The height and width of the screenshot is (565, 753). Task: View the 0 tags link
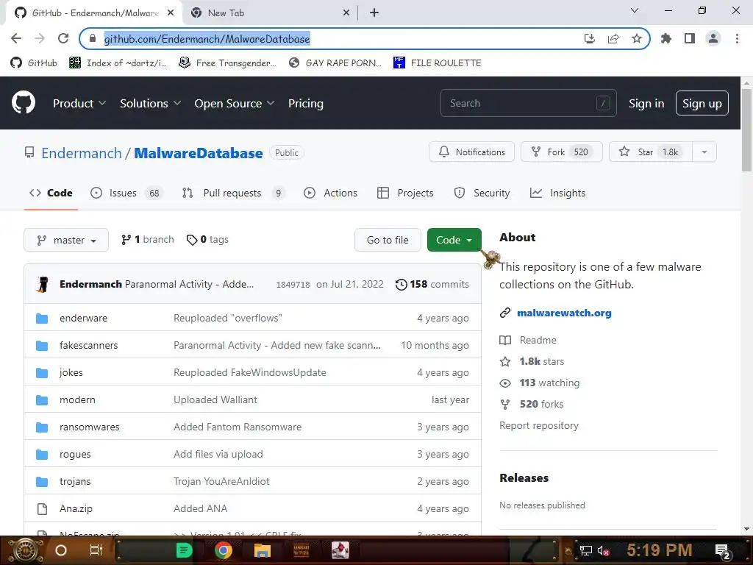pyautogui.click(x=207, y=239)
